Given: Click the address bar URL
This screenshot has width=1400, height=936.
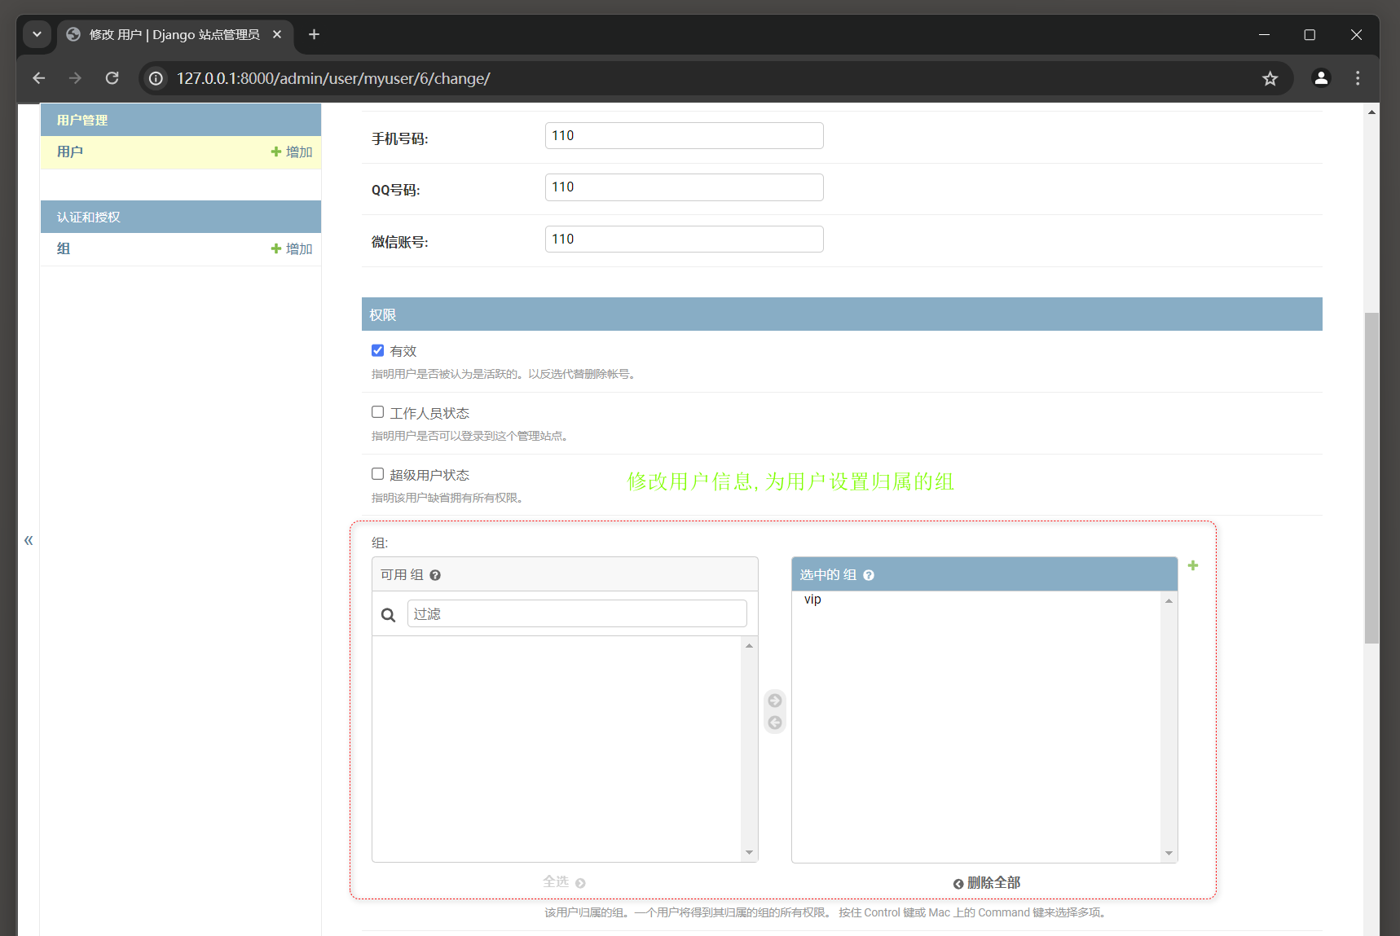Looking at the screenshot, I should pos(333,78).
